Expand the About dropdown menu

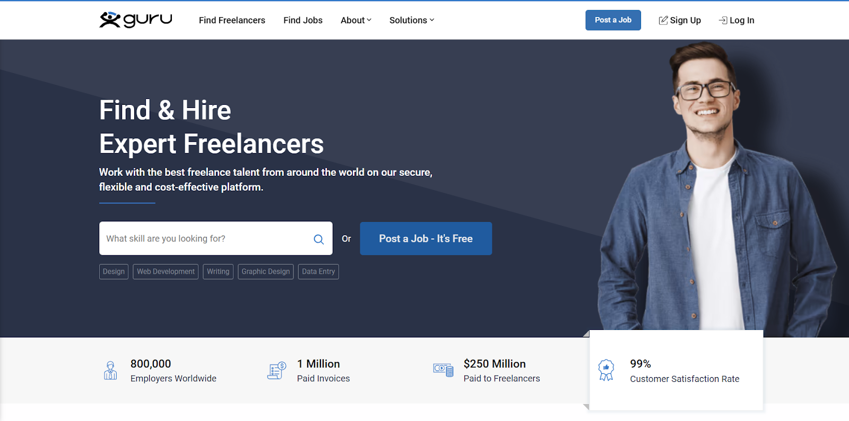click(356, 20)
